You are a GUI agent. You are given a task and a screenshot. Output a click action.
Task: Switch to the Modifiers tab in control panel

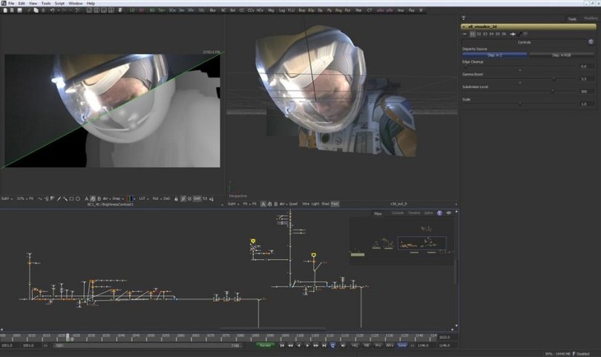click(x=591, y=18)
